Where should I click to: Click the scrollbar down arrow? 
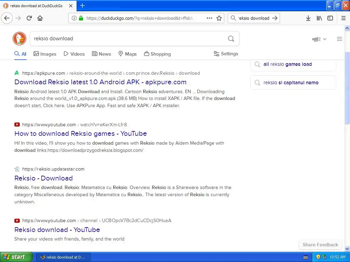[x=347, y=249]
